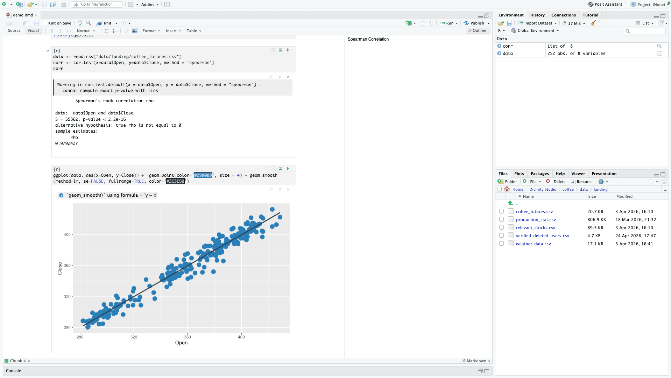This screenshot has width=671, height=378.
Task: Click the Publish button
Action: [x=474, y=23]
